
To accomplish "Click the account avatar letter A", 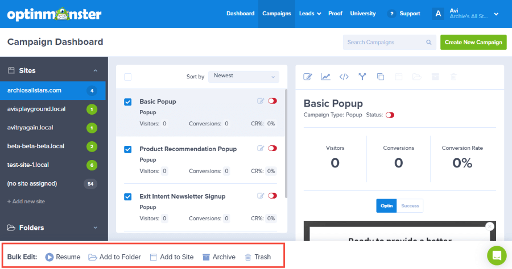I will 438,14.
